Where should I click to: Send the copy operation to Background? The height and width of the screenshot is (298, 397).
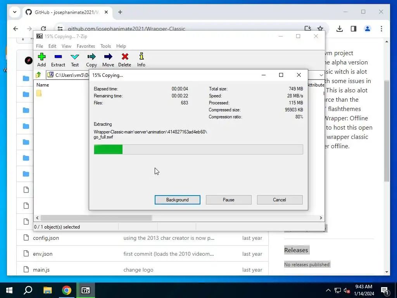click(177, 200)
